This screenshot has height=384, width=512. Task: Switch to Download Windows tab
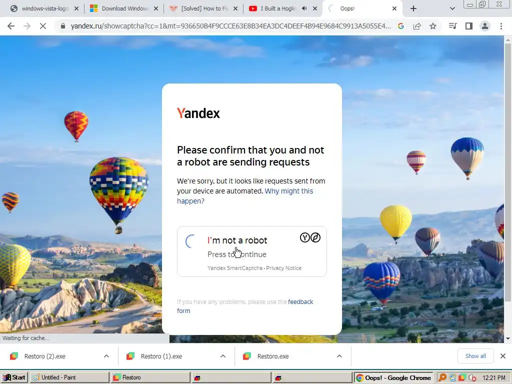pyautogui.click(x=124, y=8)
